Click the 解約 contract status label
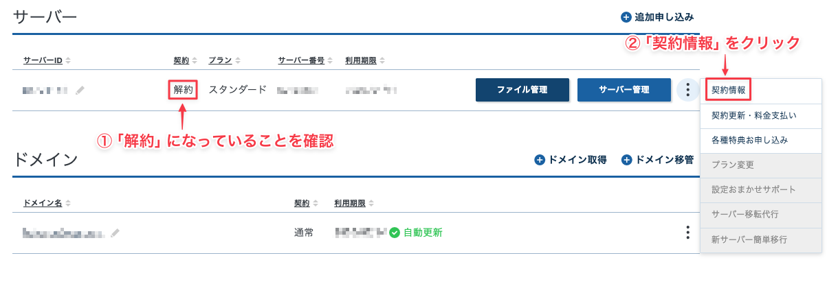The image size is (827, 282). (x=183, y=90)
